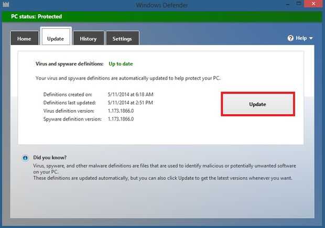Click the Windows Defender app icon in title bar
325x228 pixels.
tap(6, 4)
